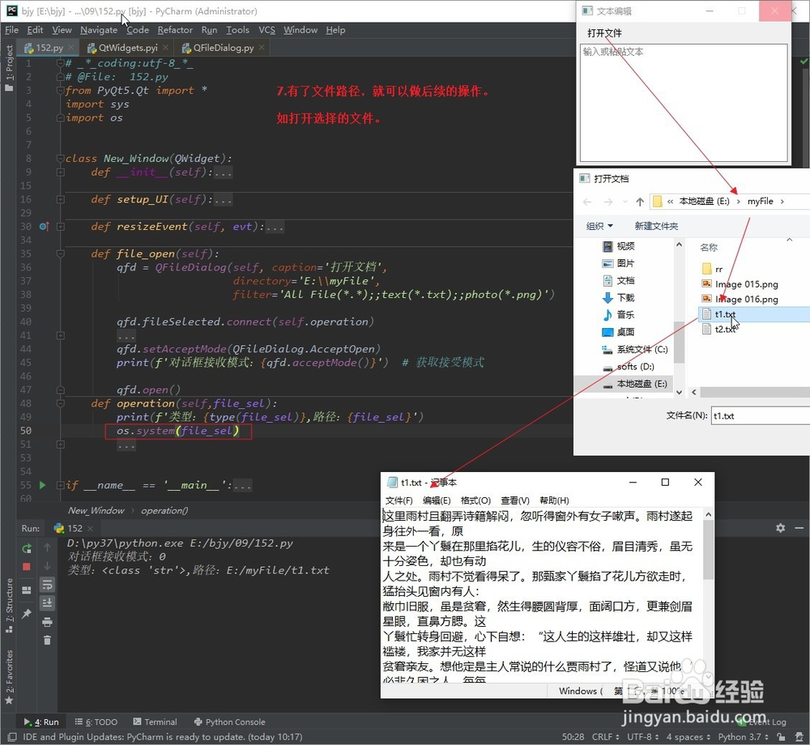Click the 文件名(N) input field
810x745 pixels.
[x=761, y=415]
